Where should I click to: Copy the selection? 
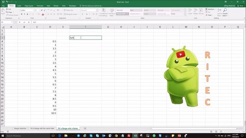(x=9, y=12)
